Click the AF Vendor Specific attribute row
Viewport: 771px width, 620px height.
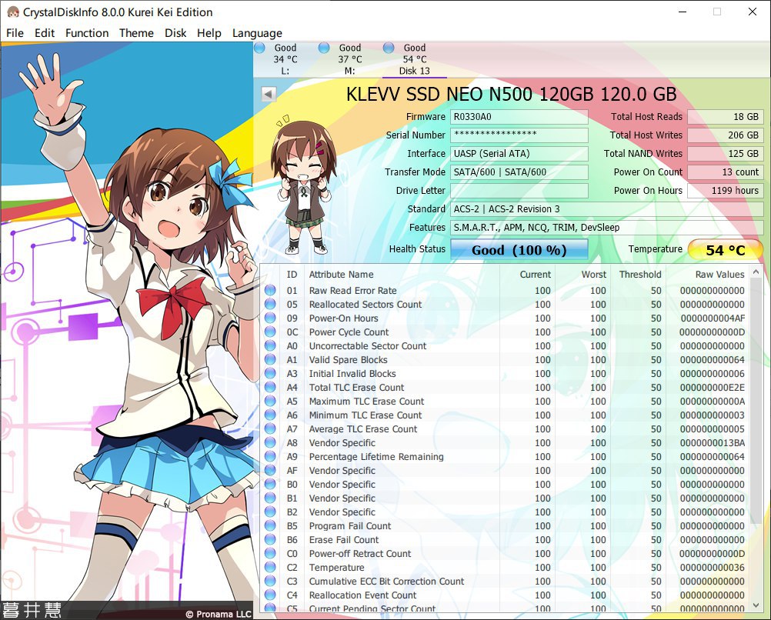(x=505, y=471)
